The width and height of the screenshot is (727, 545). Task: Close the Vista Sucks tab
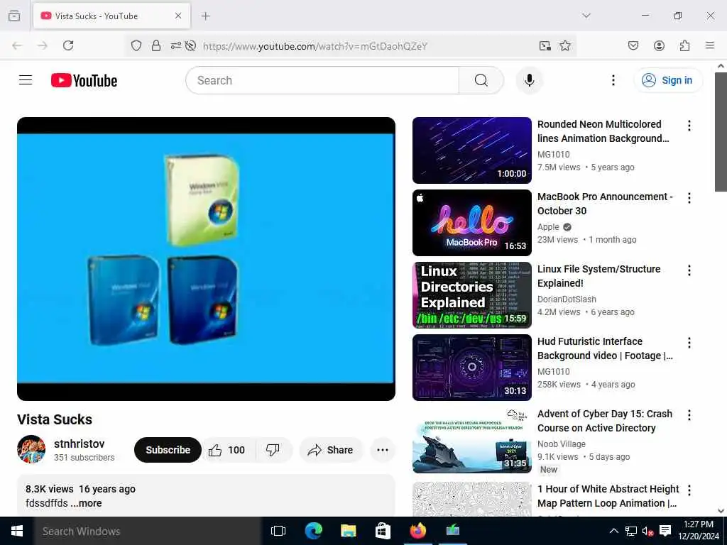click(178, 16)
